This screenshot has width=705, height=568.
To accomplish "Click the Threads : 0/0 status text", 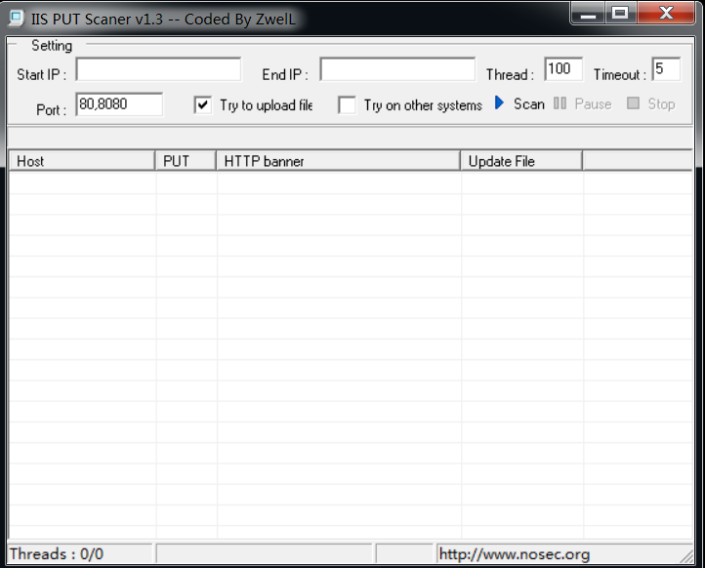I will (57, 553).
